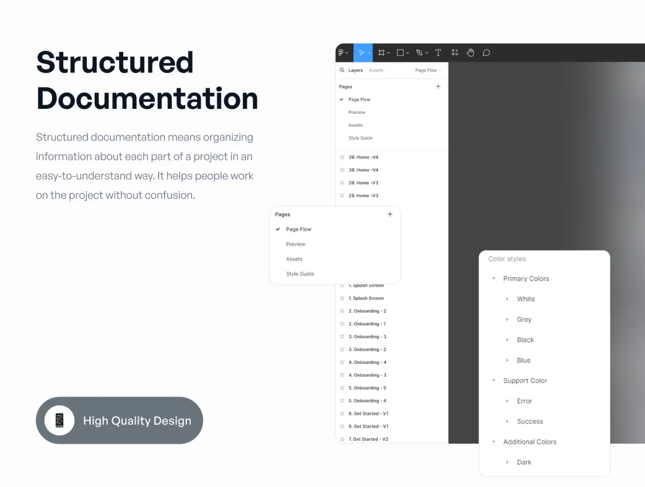
Task: Collapse the Support Color group
Action: click(494, 381)
